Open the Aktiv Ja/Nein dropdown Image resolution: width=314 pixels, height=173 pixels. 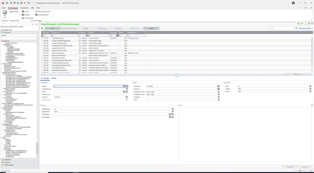click(310, 86)
